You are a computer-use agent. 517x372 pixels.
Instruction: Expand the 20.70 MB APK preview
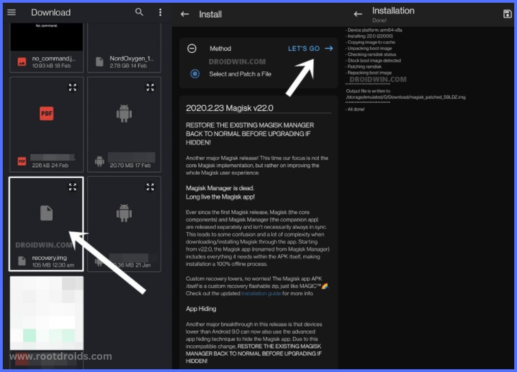(x=150, y=87)
